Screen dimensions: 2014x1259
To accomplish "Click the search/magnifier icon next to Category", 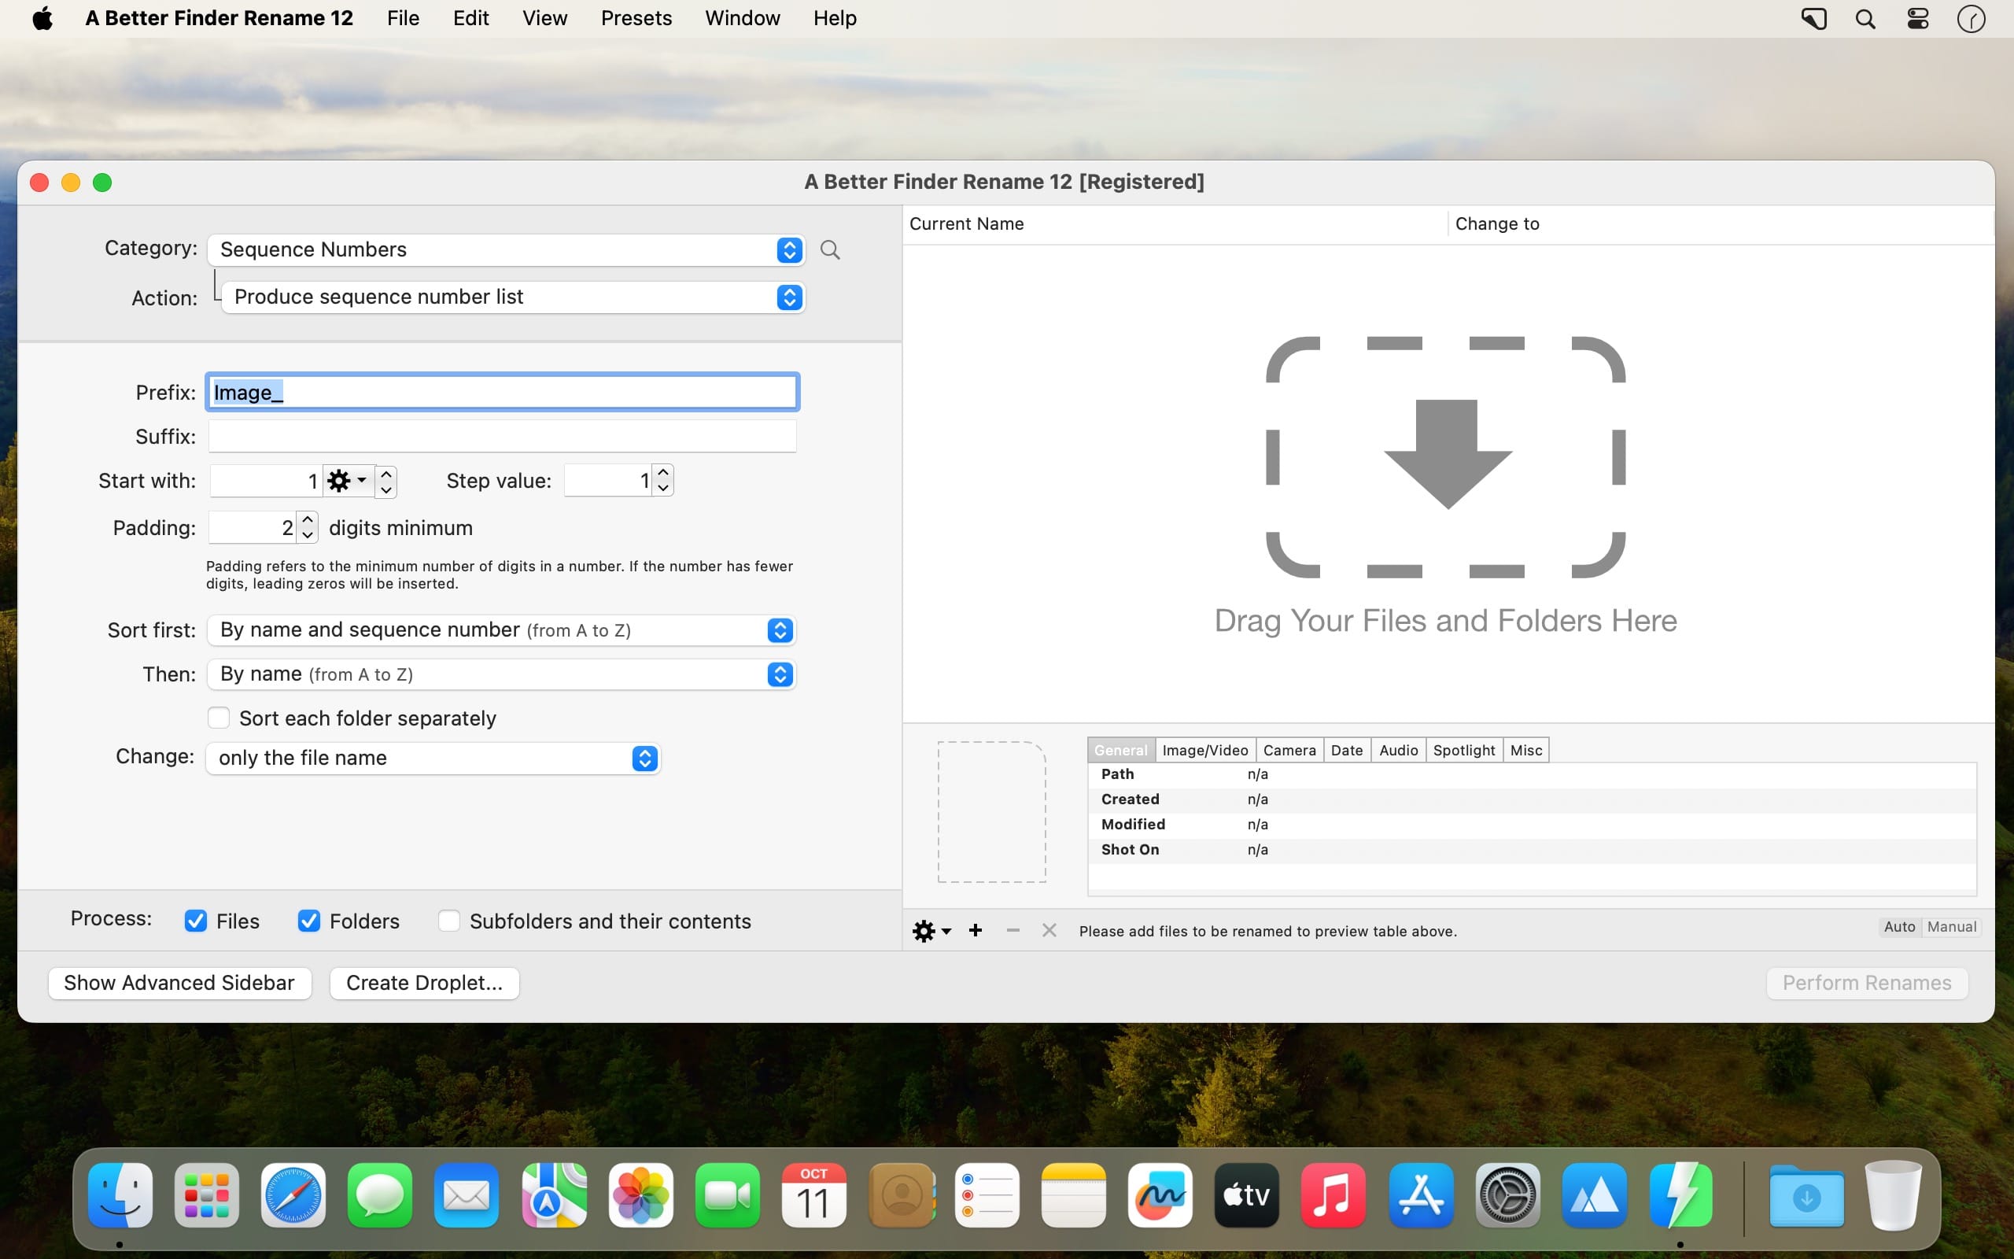I will pos(829,249).
